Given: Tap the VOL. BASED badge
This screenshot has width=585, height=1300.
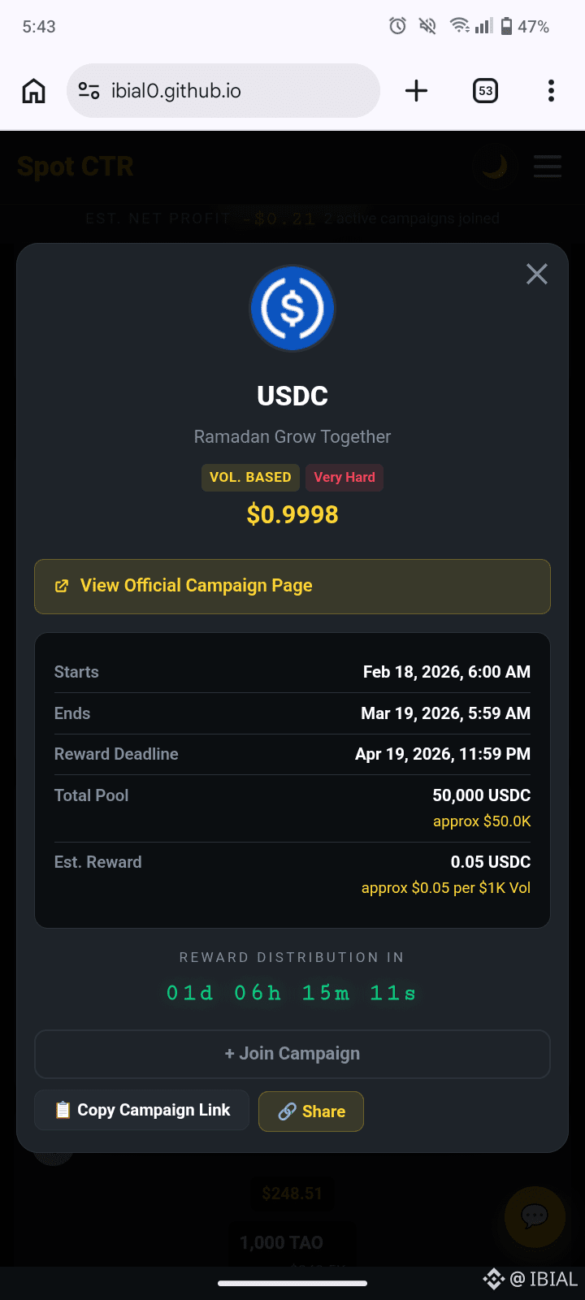Looking at the screenshot, I should point(250,477).
